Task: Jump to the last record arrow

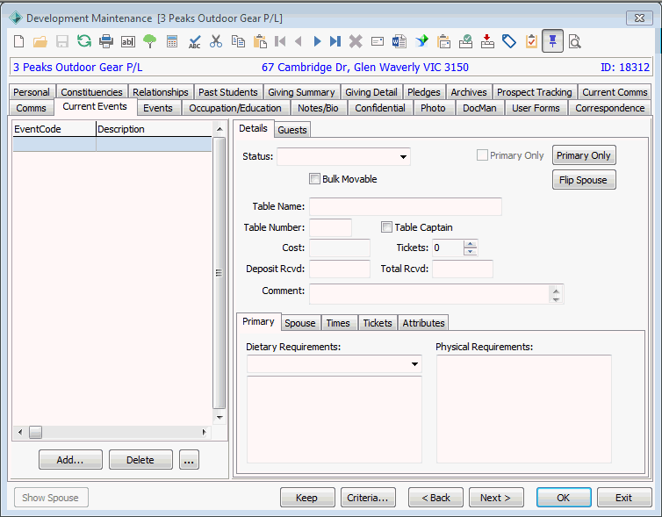Action: pyautogui.click(x=335, y=41)
